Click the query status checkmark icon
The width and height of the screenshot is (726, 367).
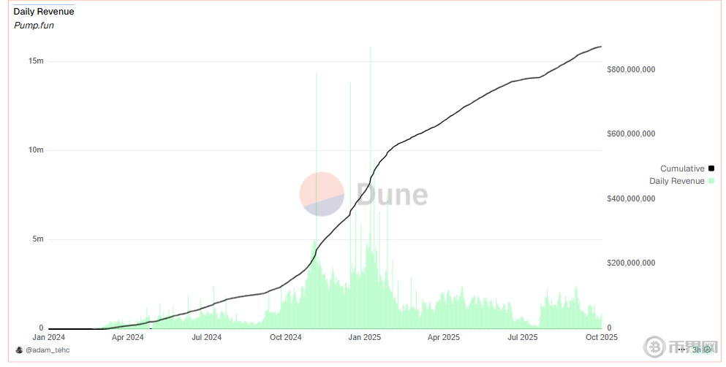(708, 349)
